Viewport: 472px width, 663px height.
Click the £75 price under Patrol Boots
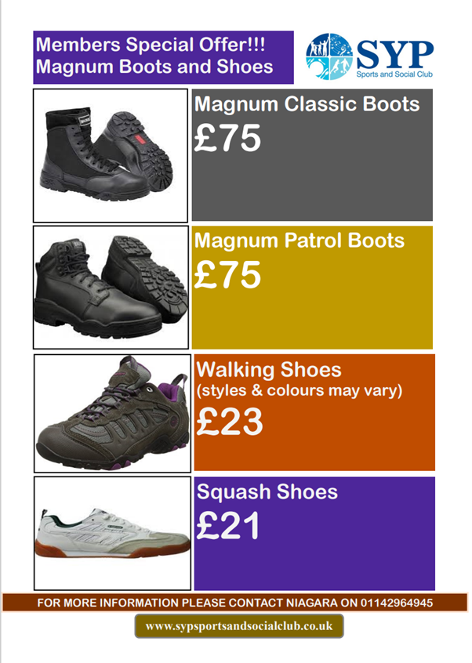pyautogui.click(x=227, y=276)
